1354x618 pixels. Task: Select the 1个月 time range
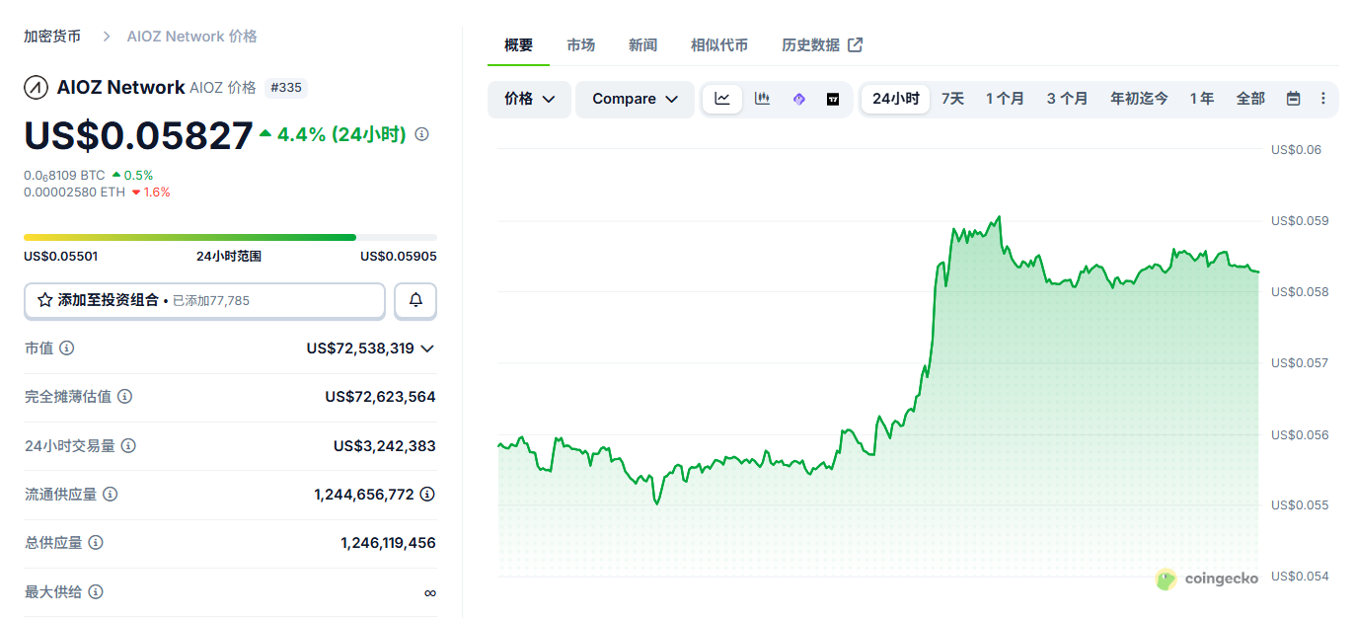pyautogui.click(x=1006, y=99)
